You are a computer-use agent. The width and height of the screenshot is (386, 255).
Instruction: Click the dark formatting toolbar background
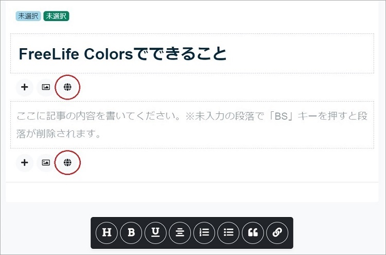coord(192,246)
